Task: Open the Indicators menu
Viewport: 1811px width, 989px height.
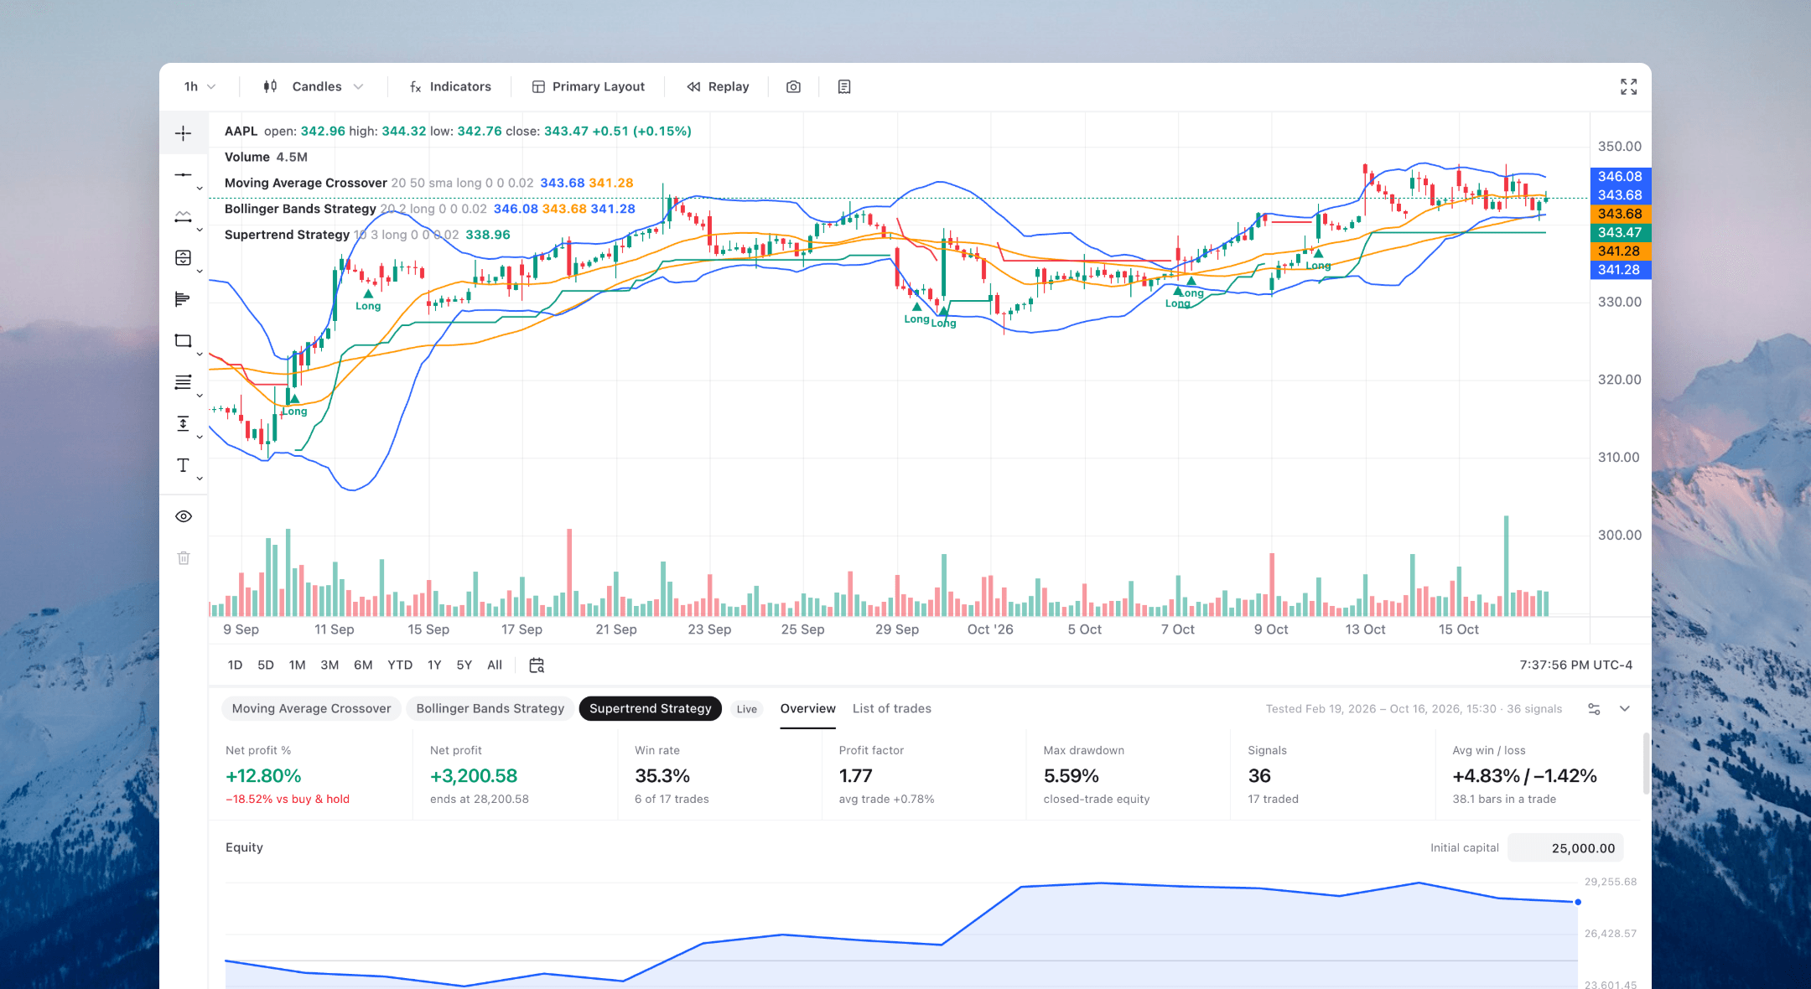Action: pyautogui.click(x=450, y=86)
